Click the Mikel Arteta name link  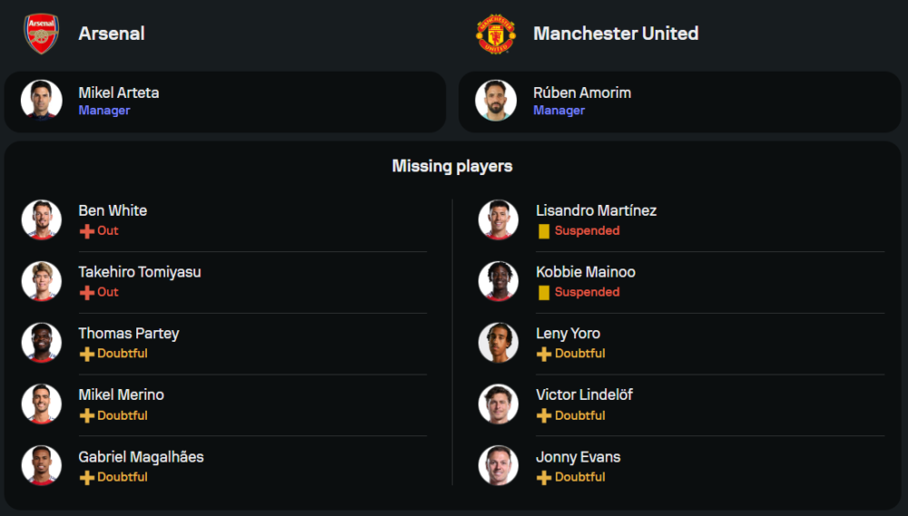click(119, 92)
